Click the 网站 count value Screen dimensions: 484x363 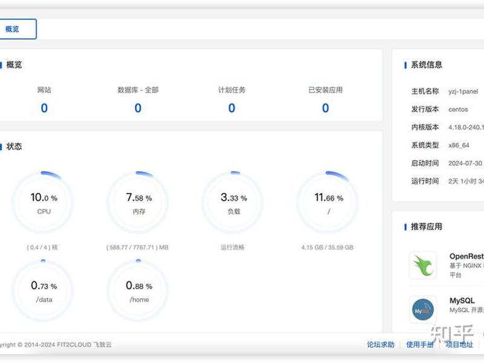click(44, 108)
